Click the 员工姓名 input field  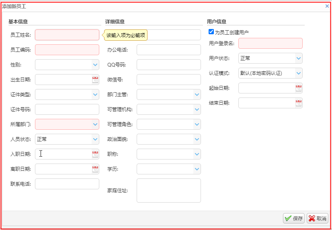coord(67,35)
